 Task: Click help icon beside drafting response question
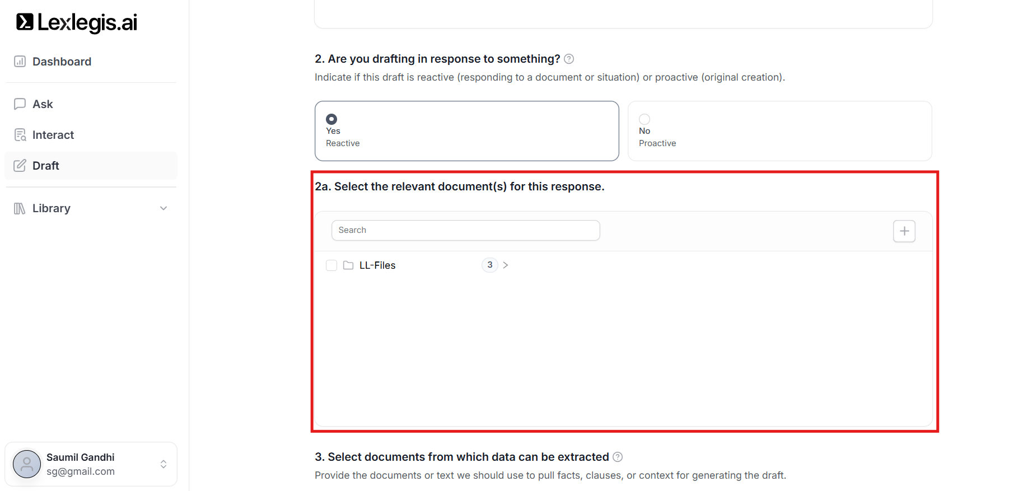tap(569, 59)
